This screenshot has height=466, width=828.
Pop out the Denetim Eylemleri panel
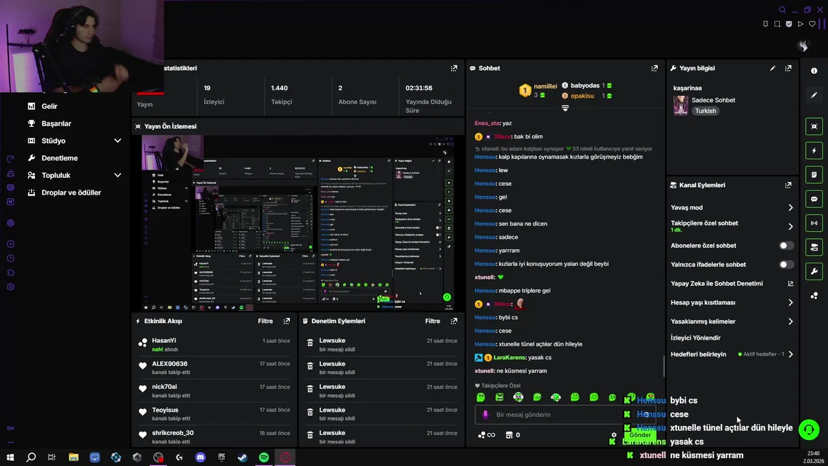click(454, 321)
